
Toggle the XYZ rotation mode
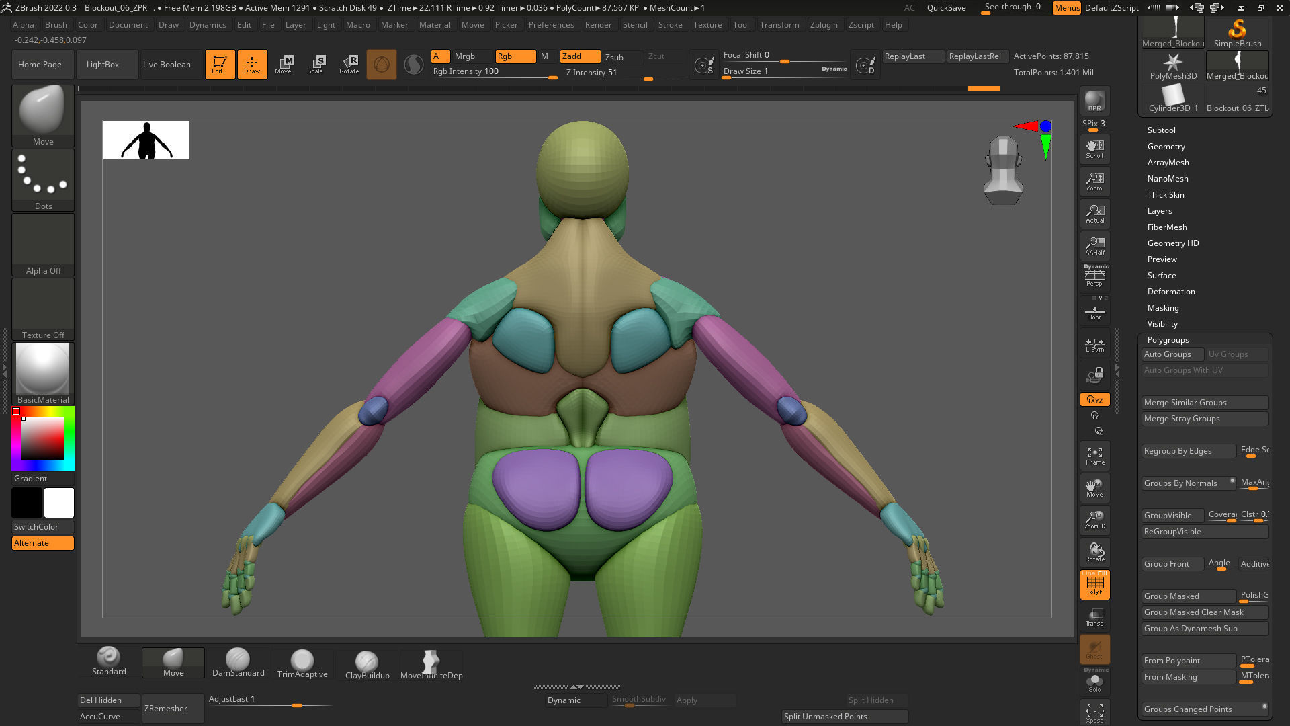coord(1094,399)
